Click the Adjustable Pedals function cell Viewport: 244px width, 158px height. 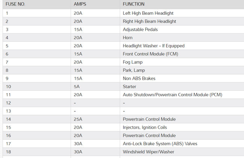coord(140,29)
